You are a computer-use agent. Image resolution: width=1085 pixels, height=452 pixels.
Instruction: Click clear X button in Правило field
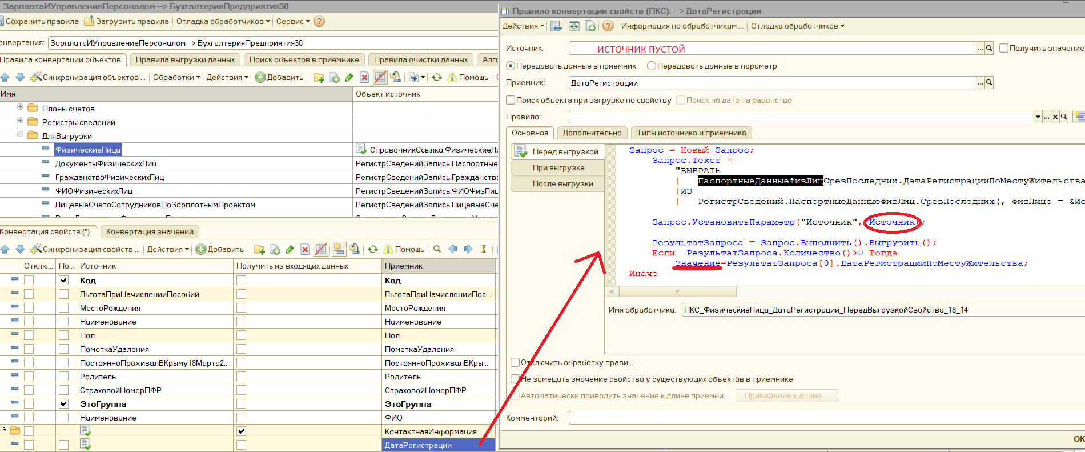pos(1055,117)
